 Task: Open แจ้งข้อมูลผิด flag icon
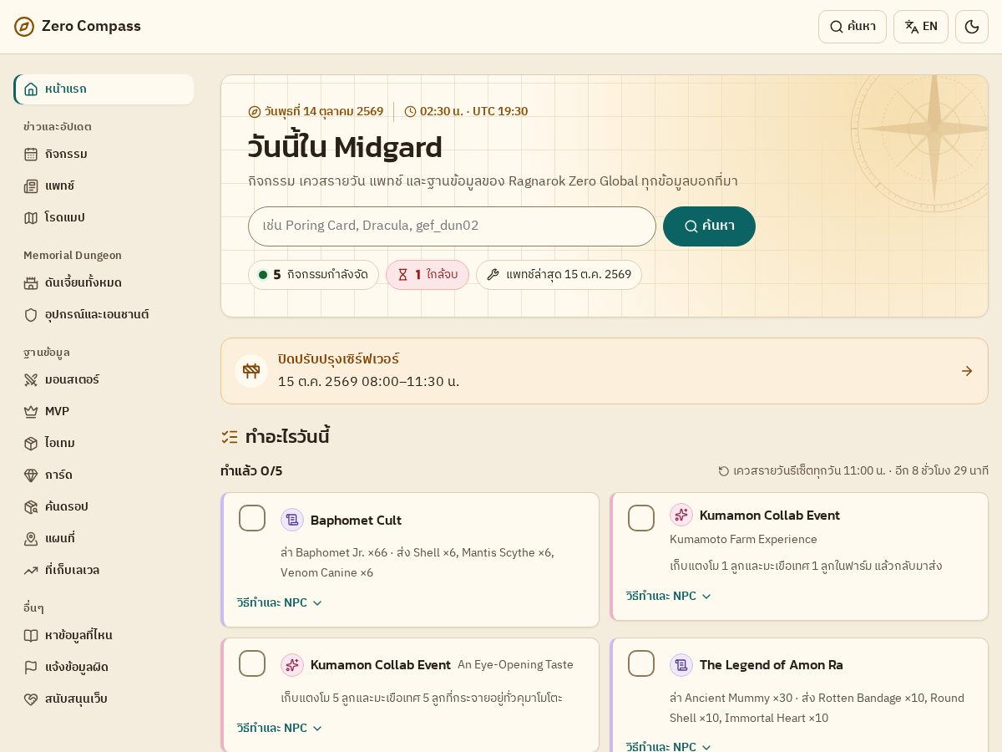pos(31,667)
